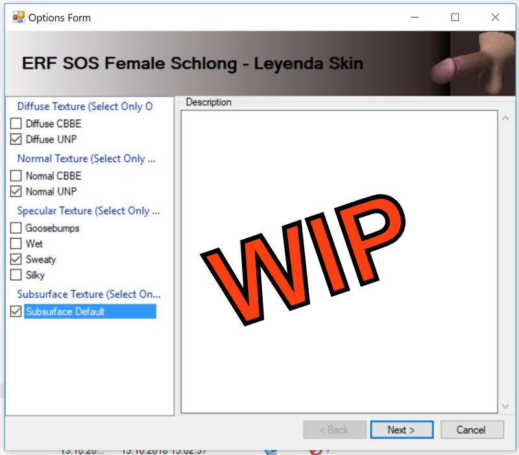Click the Cancel button

(472, 430)
